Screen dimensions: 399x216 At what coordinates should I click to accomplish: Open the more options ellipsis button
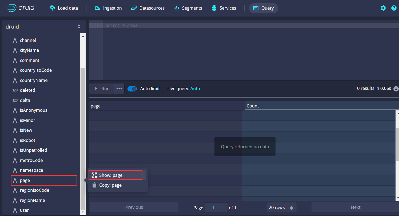coord(119,89)
